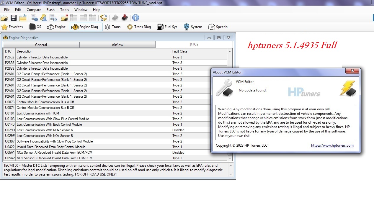
Task: Open the Window menu
Action: (81, 10)
